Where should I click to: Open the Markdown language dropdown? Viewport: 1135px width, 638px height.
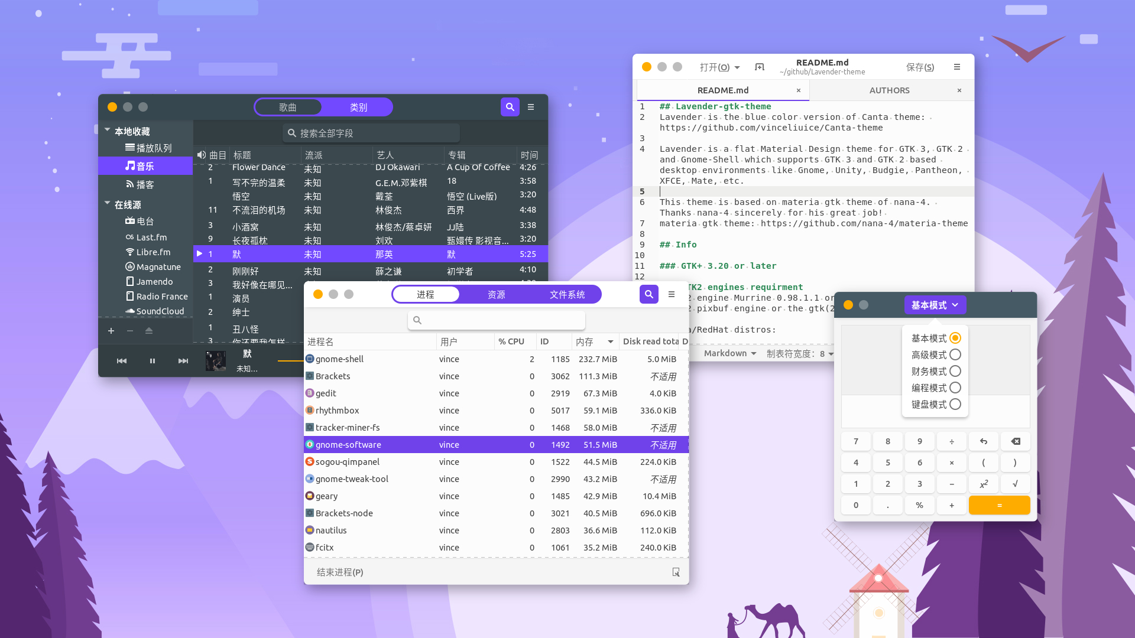click(x=730, y=353)
